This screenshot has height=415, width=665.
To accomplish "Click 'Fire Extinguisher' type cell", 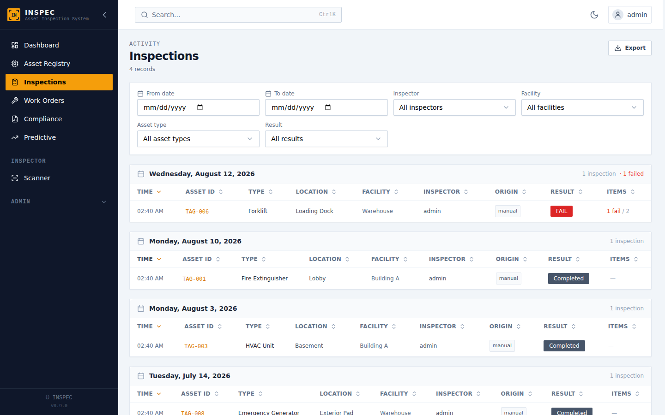I will [x=265, y=279].
